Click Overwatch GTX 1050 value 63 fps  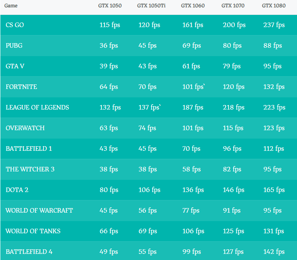pos(109,128)
